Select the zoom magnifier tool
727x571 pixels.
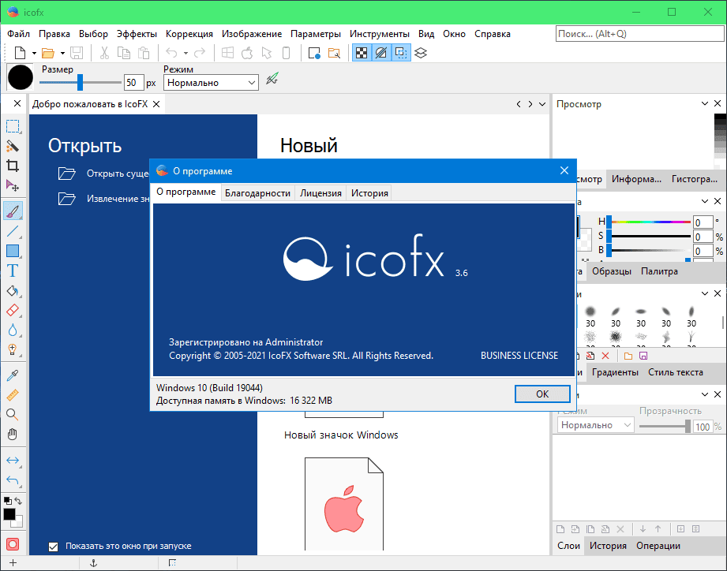coord(13,415)
